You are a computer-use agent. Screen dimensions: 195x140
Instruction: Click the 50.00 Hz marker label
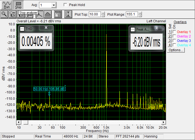coord(49,89)
